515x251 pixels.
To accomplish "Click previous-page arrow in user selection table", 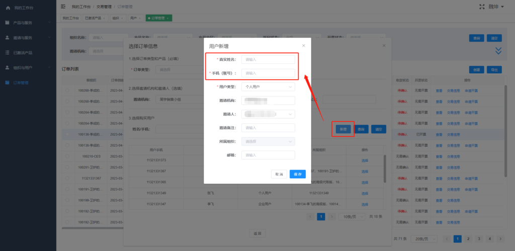I will (x=310, y=216).
